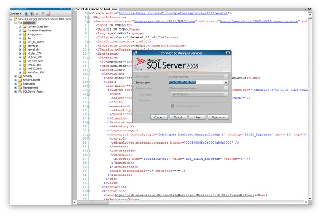Click the ym520_des database icon
This screenshot has width=322, height=216.
click(x=24, y=65)
